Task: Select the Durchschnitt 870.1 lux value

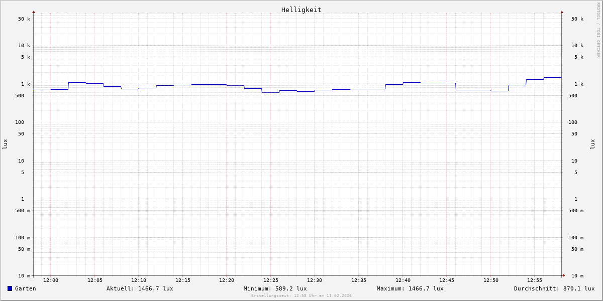Action: tap(554, 288)
